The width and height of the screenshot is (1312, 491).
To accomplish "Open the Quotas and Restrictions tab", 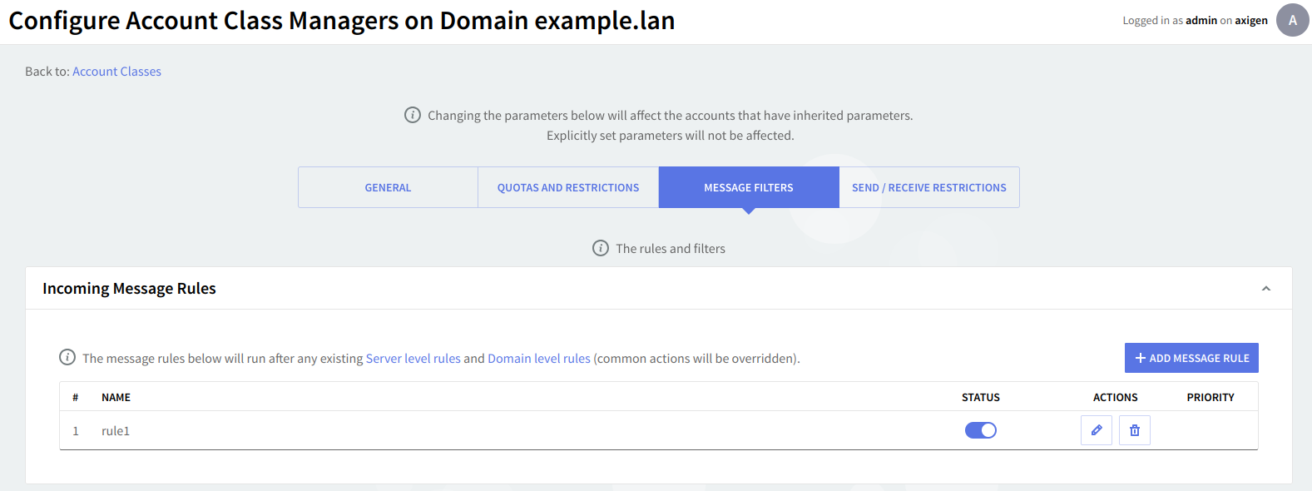I will [x=568, y=187].
